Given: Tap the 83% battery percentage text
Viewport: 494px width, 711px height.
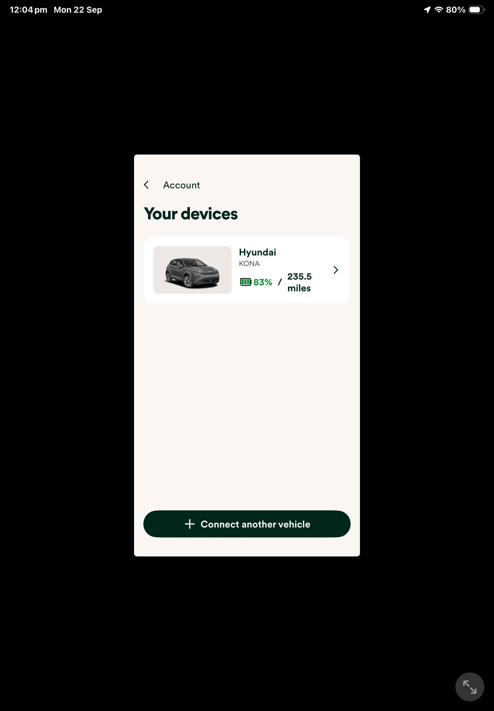Looking at the screenshot, I should click(262, 282).
